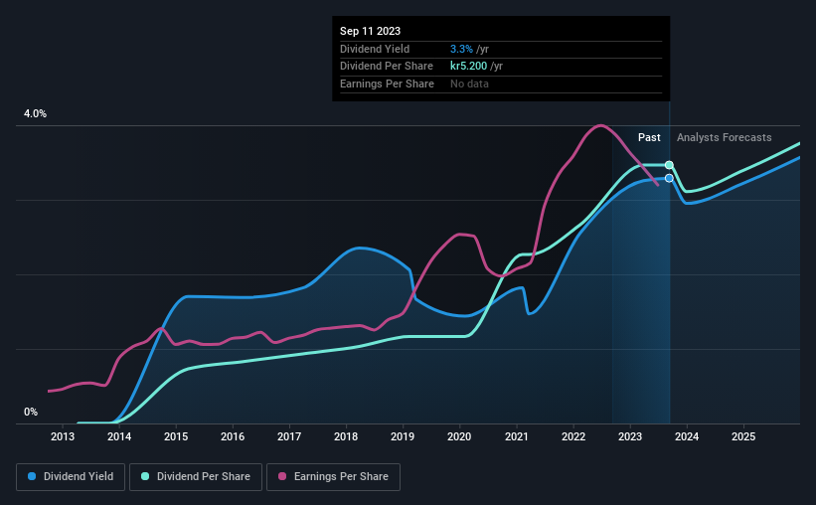Click the 2020 x-axis label
816x505 pixels.
click(x=459, y=436)
